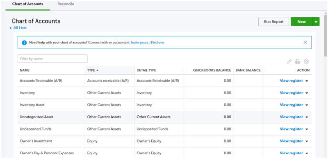The height and width of the screenshot is (158, 328).
Task: Dismiss the accountant help banner
Action: coord(305,42)
